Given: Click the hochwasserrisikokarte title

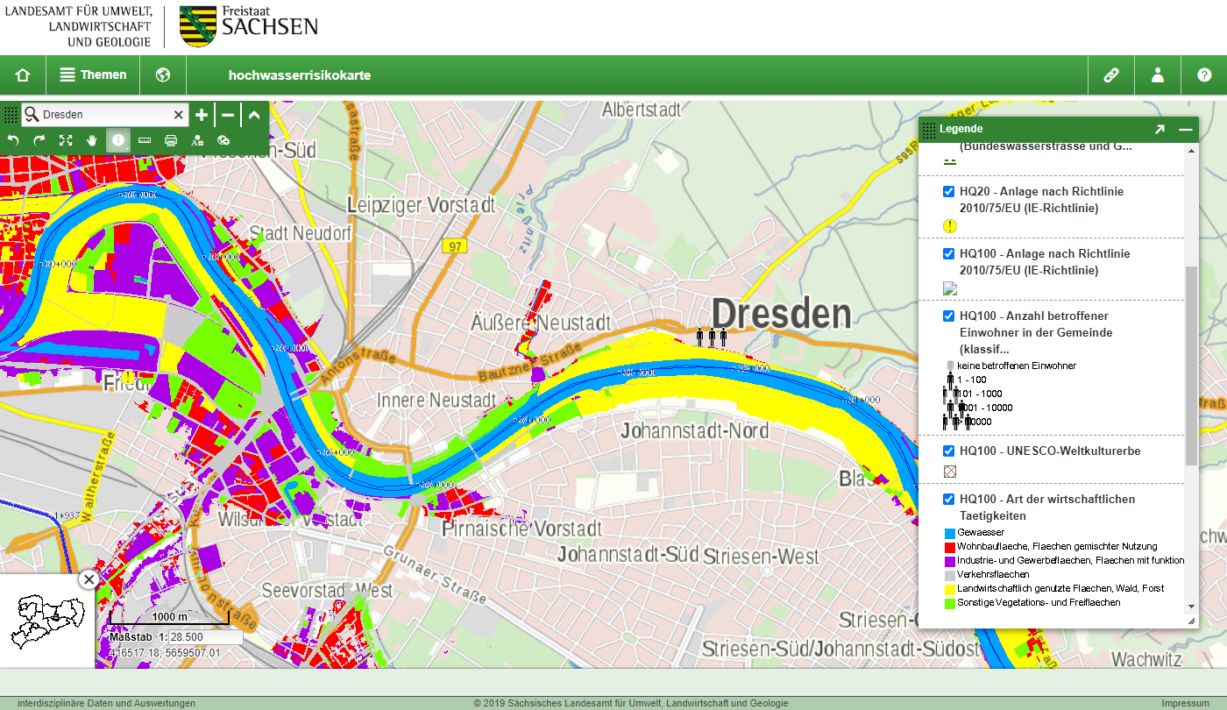Looking at the screenshot, I should click(300, 75).
